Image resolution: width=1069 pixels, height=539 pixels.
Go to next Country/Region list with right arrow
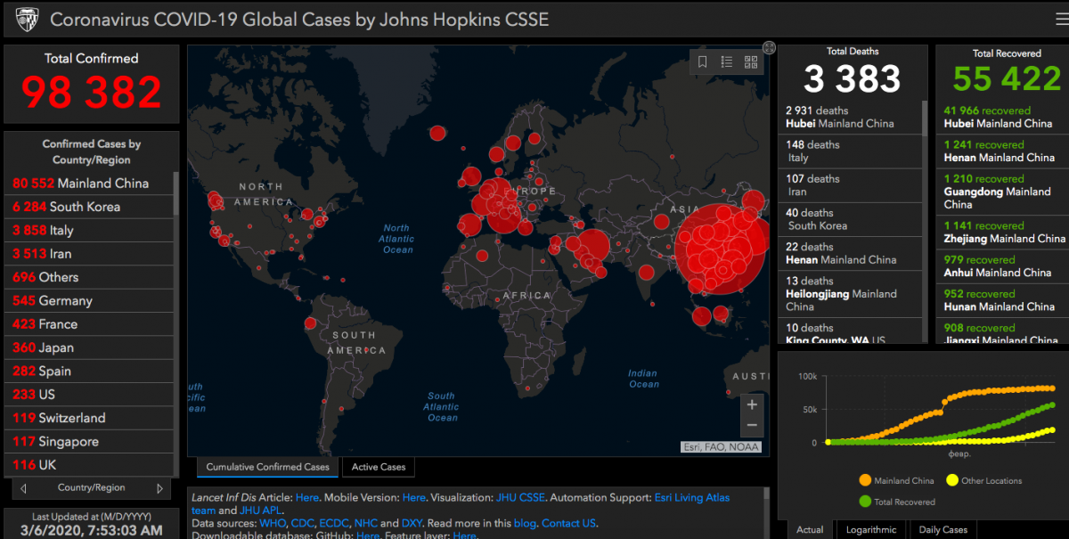(x=159, y=488)
